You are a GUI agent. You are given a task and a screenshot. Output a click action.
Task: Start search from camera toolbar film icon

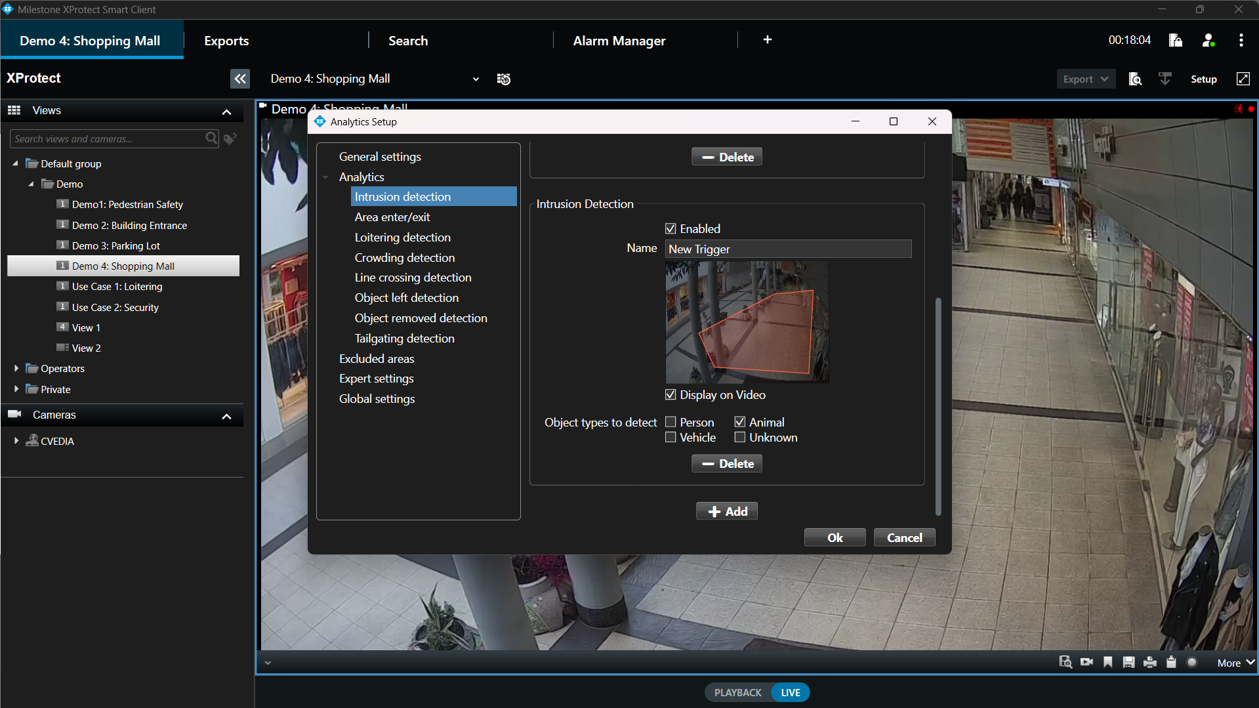coord(1065,662)
